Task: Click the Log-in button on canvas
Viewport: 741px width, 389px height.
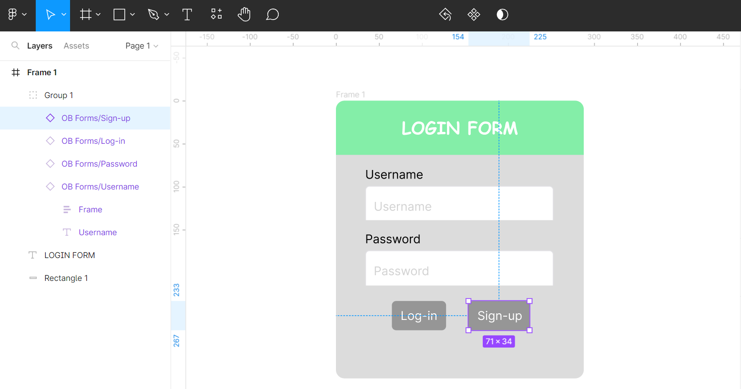Action: [x=418, y=316]
